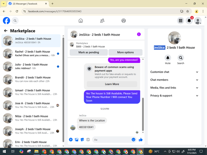Image resolution: width=207 pixels, height=155 pixels.
Task: Open Brandii conversation in chat list
Action: point(31,79)
